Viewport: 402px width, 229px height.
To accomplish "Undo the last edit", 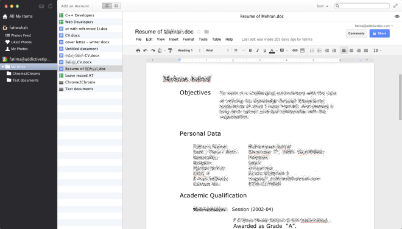I will click(x=146, y=51).
